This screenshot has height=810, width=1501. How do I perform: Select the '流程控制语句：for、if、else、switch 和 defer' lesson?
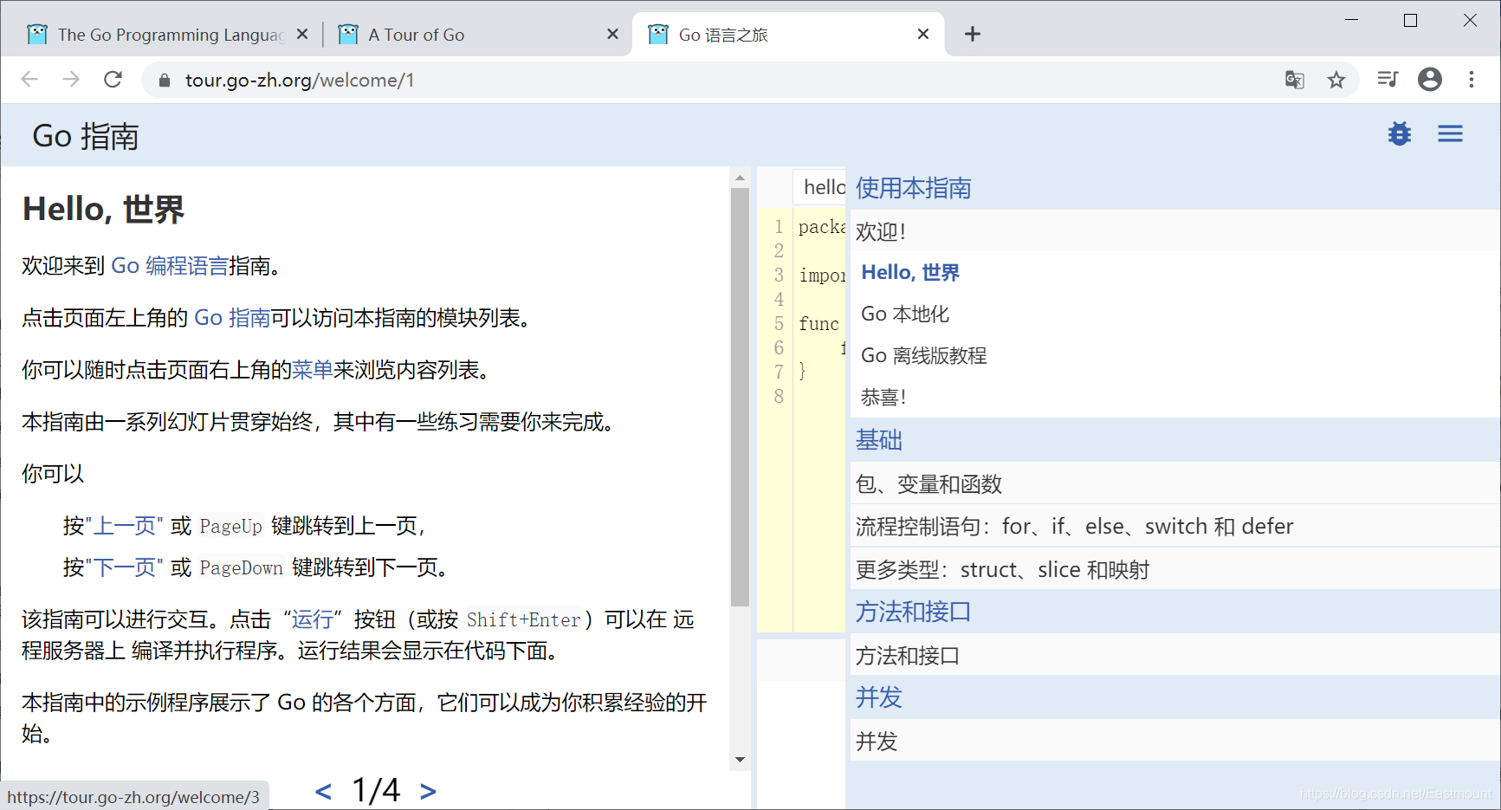click(x=1175, y=526)
